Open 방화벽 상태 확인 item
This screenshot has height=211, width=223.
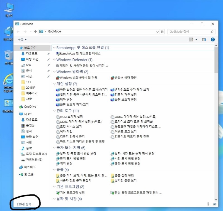click(x=123, y=78)
